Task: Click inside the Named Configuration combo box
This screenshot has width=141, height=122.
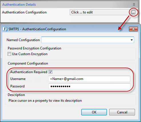Action: click(x=88, y=40)
